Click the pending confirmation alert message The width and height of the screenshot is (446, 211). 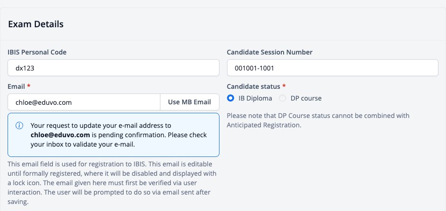pyautogui.click(x=119, y=135)
